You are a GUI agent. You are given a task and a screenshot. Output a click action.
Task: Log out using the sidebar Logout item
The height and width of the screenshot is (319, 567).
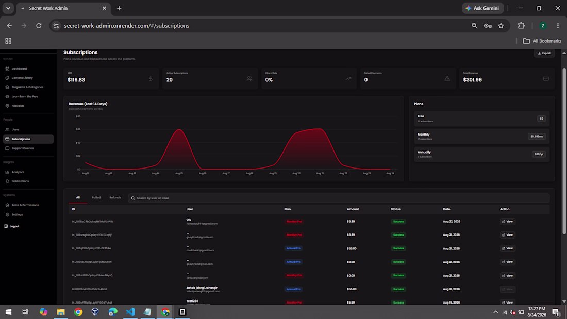12,226
